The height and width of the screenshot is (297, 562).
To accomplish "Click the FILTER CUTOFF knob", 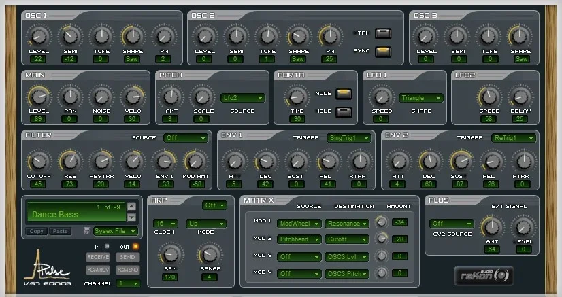I will tap(39, 161).
